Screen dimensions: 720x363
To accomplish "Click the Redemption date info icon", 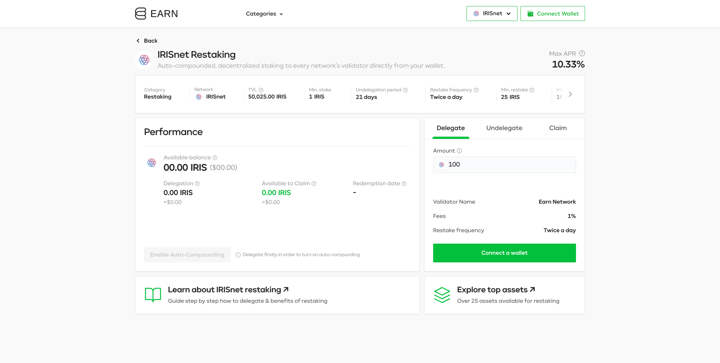I will (404, 184).
